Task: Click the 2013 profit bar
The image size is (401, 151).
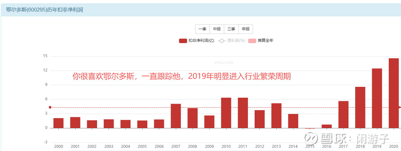Action: pos(276,116)
